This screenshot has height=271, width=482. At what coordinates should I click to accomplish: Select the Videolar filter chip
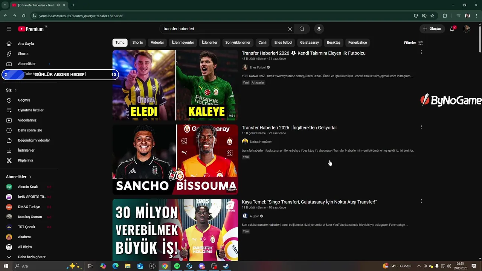point(157,43)
